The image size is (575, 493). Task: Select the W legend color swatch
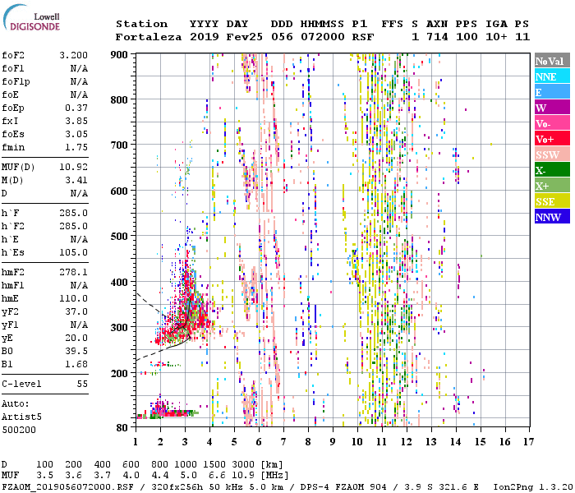click(552, 108)
